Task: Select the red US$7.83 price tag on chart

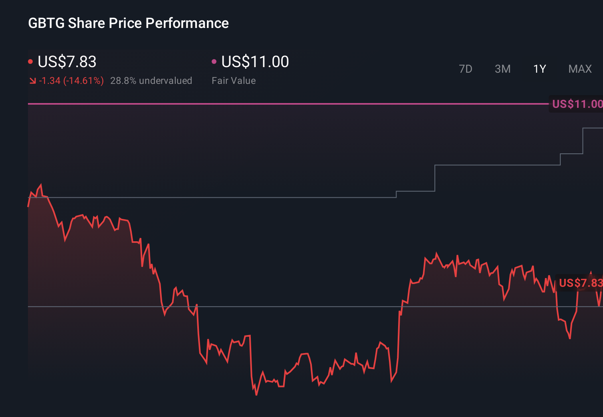Action: (x=578, y=283)
